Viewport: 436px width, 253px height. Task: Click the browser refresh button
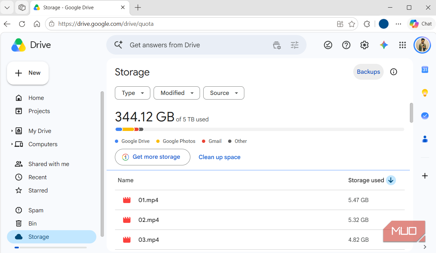(22, 24)
